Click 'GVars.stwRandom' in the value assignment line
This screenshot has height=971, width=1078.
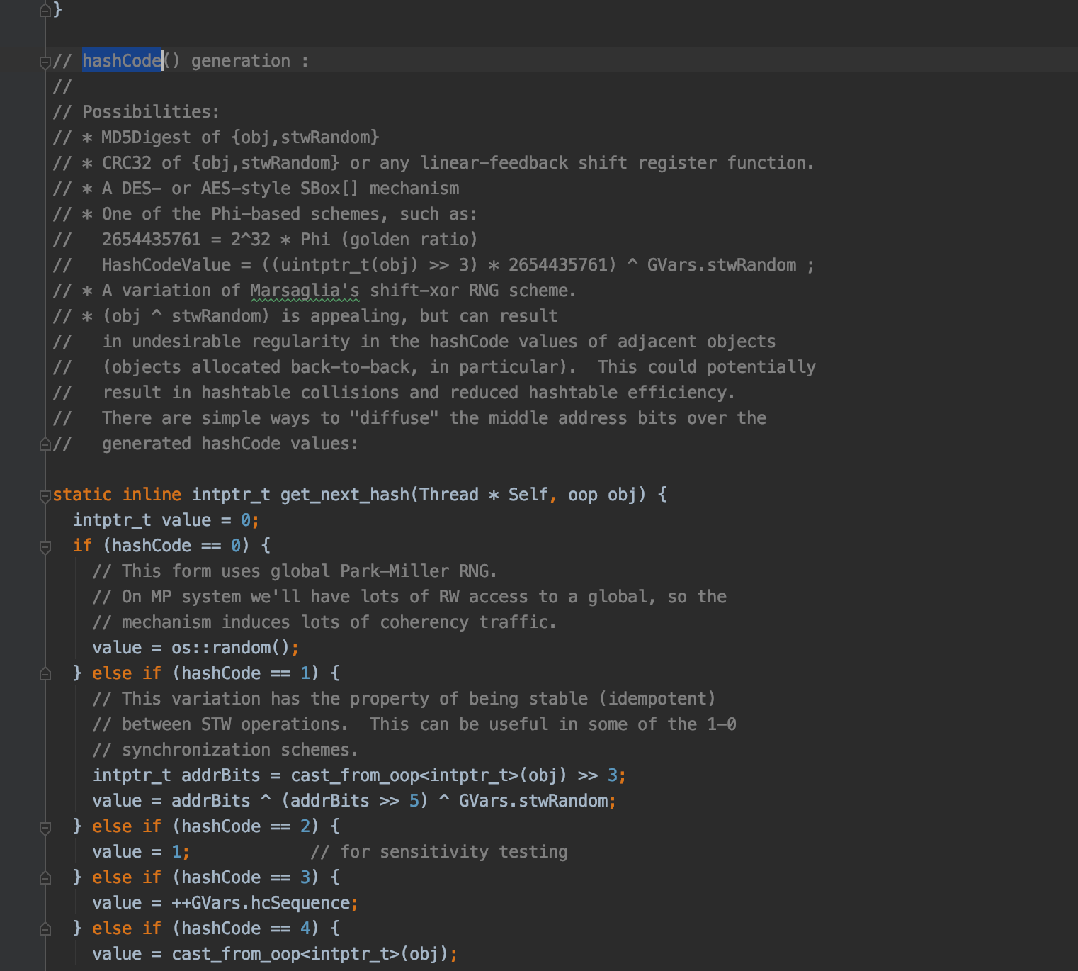(x=533, y=801)
